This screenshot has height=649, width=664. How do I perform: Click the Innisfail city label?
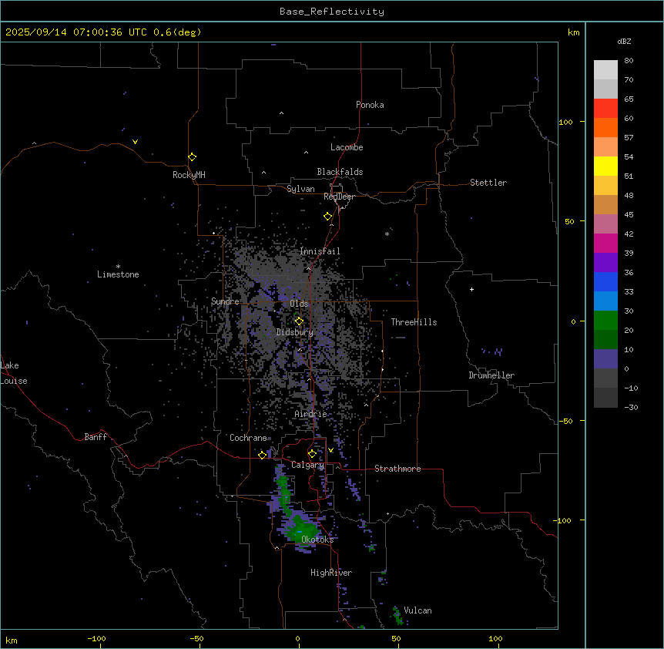point(320,251)
